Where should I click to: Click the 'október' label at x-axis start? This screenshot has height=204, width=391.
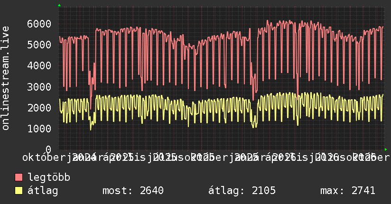pos(44,158)
